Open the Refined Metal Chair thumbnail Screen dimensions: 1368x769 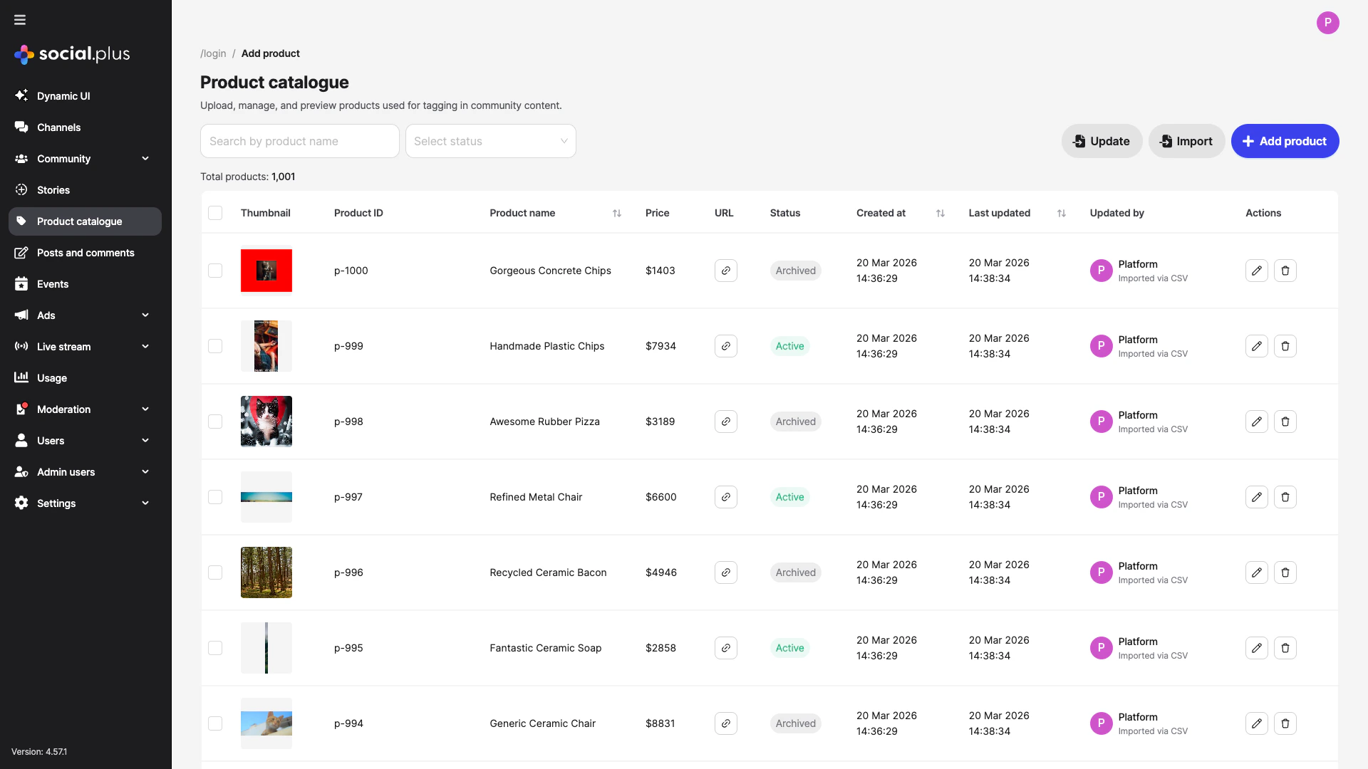(x=266, y=497)
